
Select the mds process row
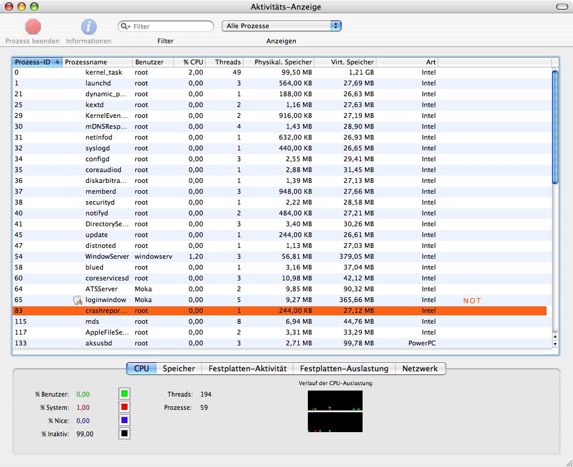point(282,321)
